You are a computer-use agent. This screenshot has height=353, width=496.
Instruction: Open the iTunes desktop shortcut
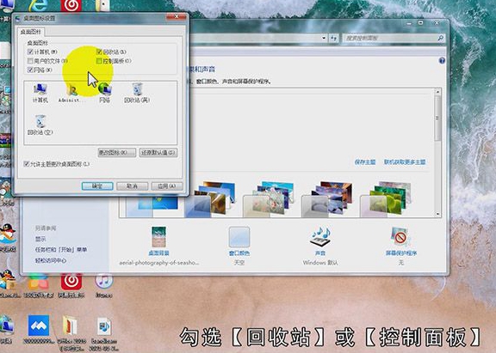103,286
